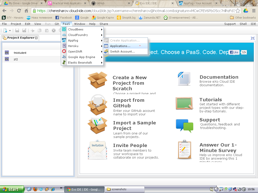Choose Applications... from the Appfog submenu
The height and width of the screenshot is (193, 258).
coord(125,46)
